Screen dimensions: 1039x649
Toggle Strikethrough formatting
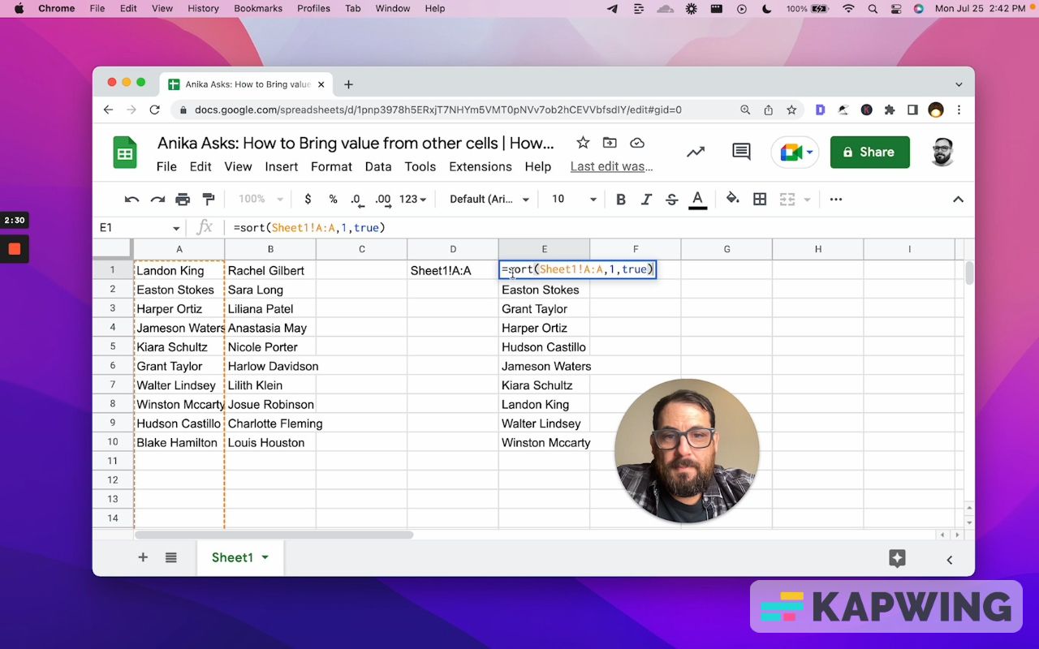coord(671,199)
